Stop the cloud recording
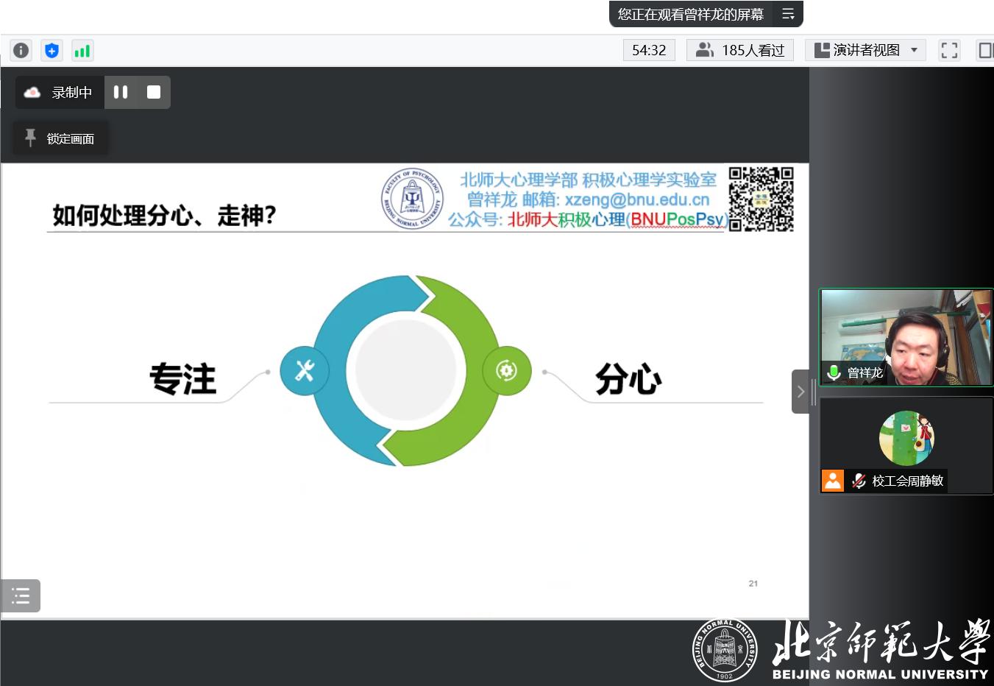The image size is (994, 686). click(x=154, y=92)
